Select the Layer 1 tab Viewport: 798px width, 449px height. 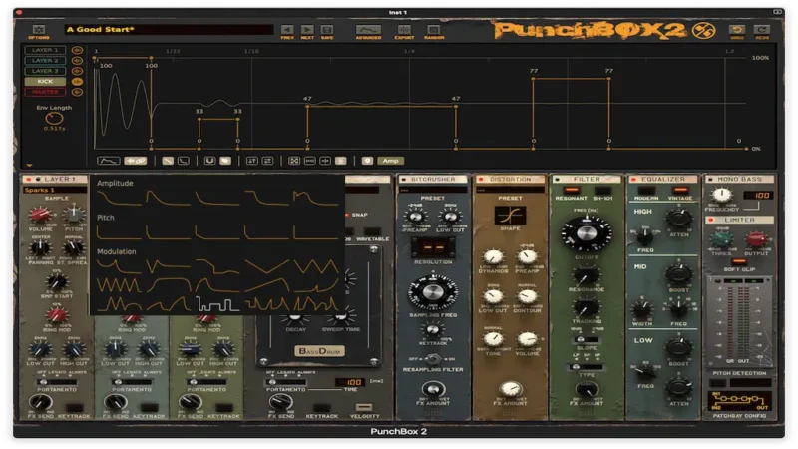pyautogui.click(x=45, y=50)
